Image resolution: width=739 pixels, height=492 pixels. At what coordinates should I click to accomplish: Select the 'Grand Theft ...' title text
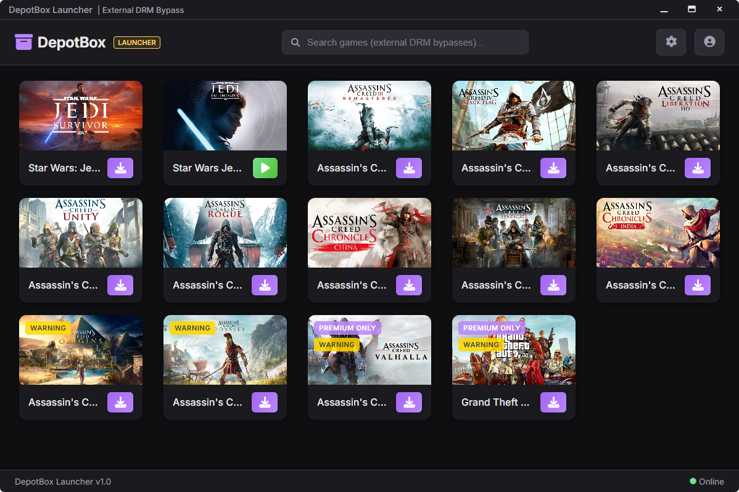(495, 403)
